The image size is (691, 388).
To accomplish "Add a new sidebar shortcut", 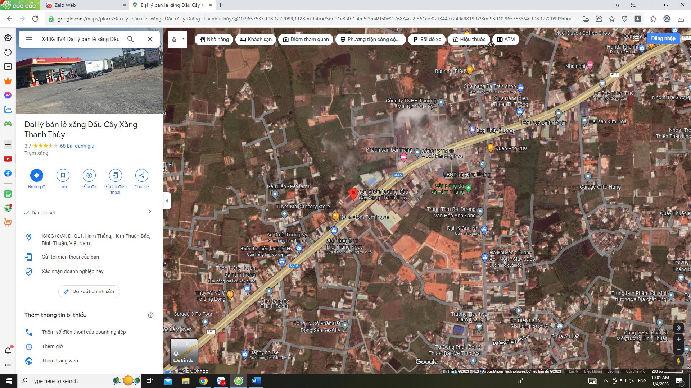I will coord(8,144).
